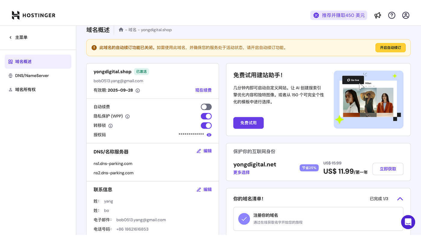
Task: Click the name value bo
Action: click(106, 211)
